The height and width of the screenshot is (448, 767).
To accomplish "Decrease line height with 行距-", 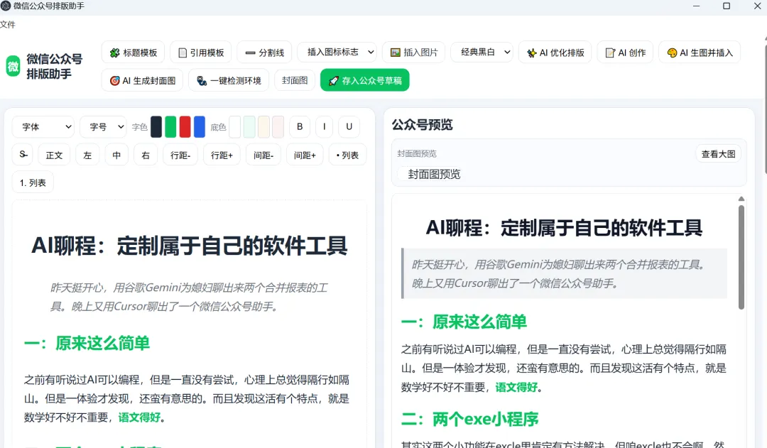I will (180, 155).
